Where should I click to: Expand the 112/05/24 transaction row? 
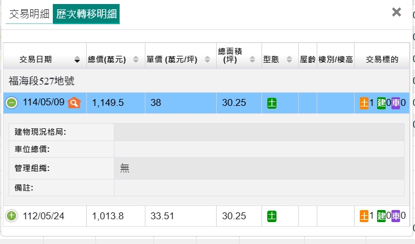tap(11, 216)
